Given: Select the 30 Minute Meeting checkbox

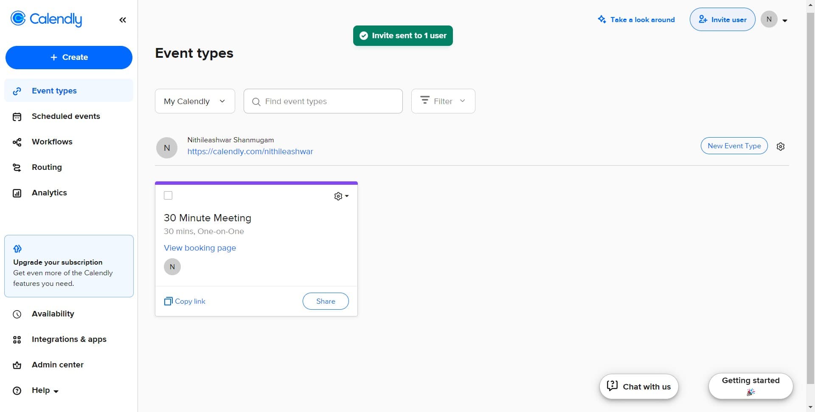Looking at the screenshot, I should click(x=168, y=195).
